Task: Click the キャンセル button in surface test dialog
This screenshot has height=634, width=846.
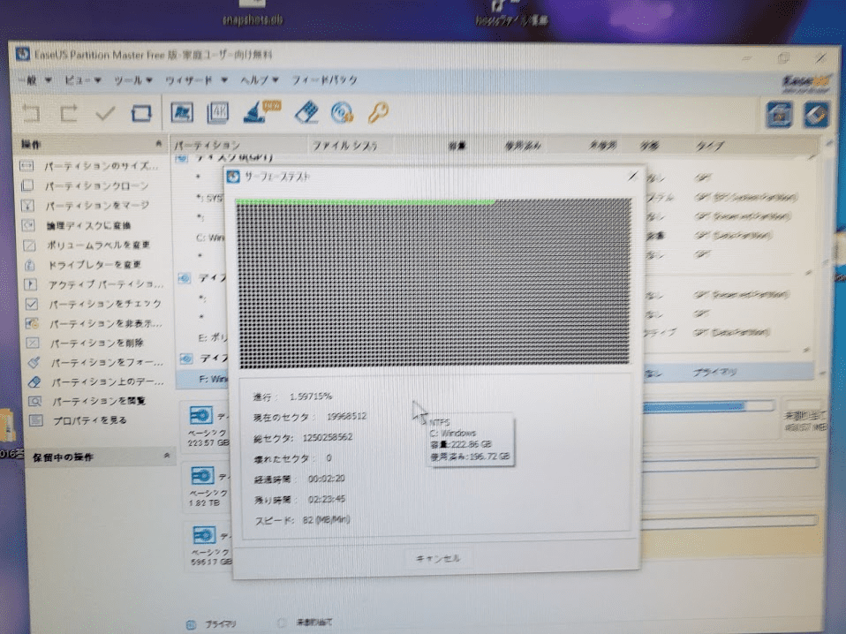Action: [x=437, y=558]
